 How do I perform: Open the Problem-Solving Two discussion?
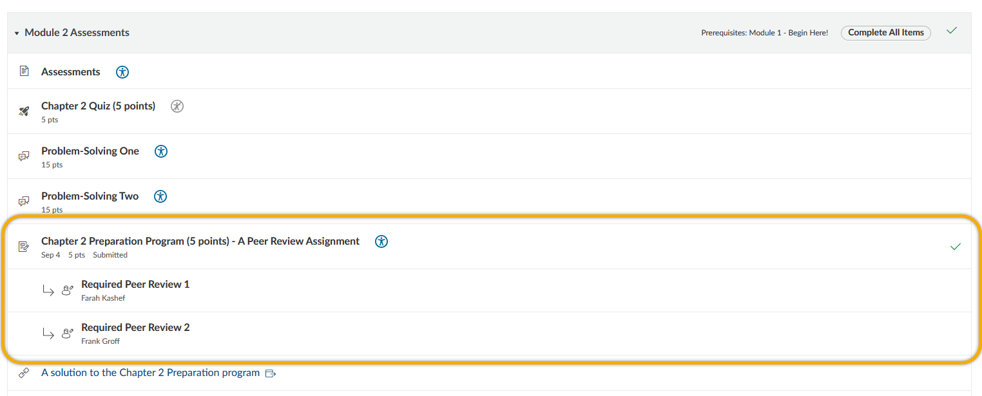[90, 196]
